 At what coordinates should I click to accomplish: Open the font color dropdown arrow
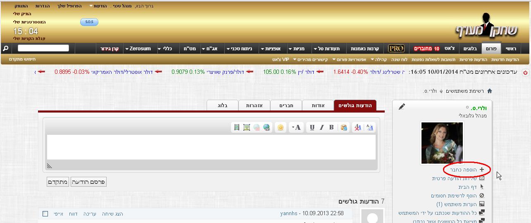click(293, 127)
